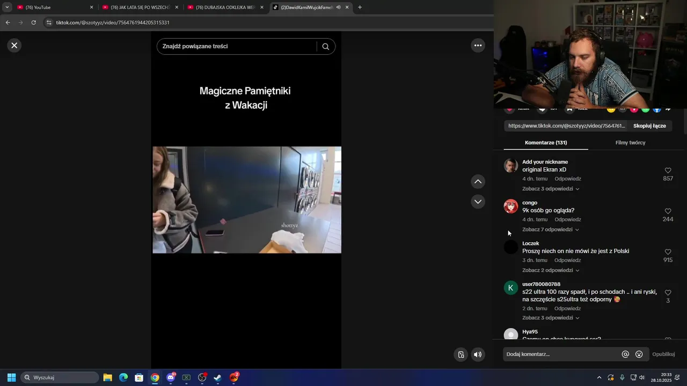Like the 'original Ekran xD' comment
The height and width of the screenshot is (386, 687).
point(668,171)
